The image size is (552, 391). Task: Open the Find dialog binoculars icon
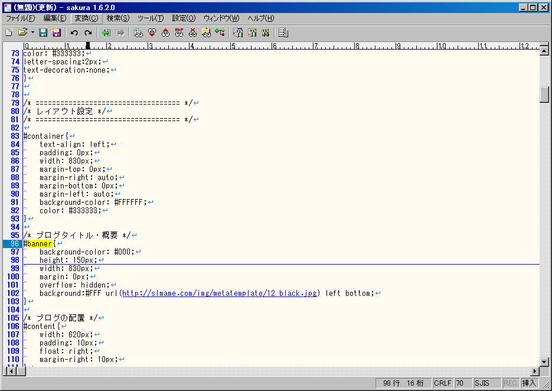138,32
